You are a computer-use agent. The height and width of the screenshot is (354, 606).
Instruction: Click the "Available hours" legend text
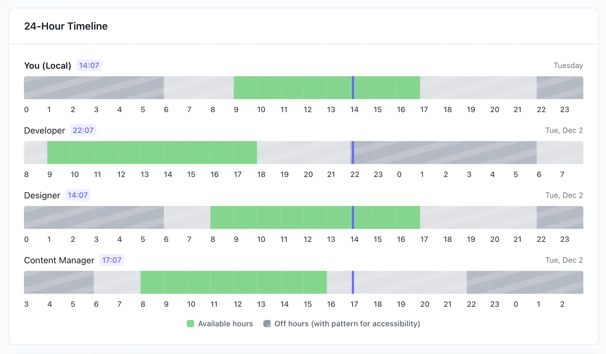[x=225, y=324]
